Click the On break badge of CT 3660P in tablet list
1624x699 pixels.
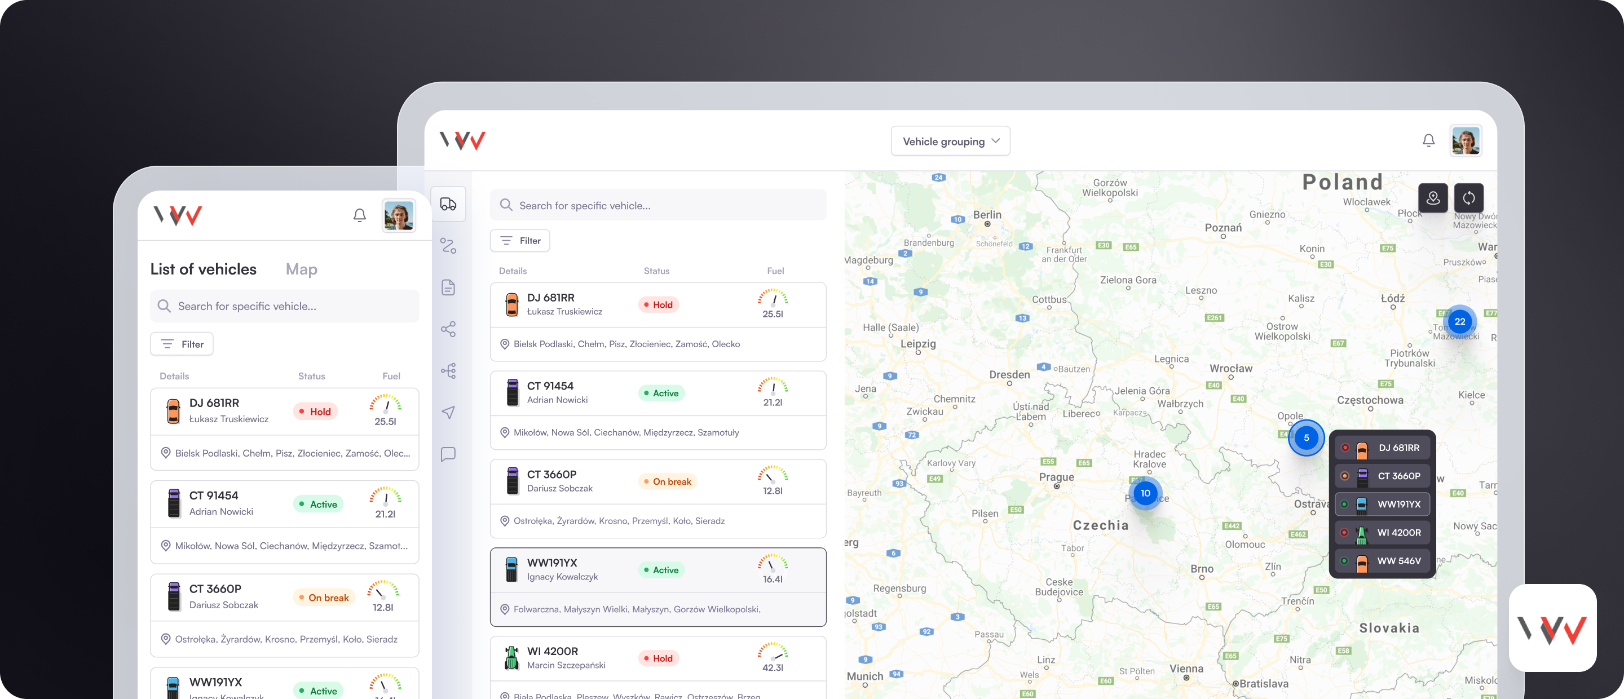pyautogui.click(x=668, y=481)
